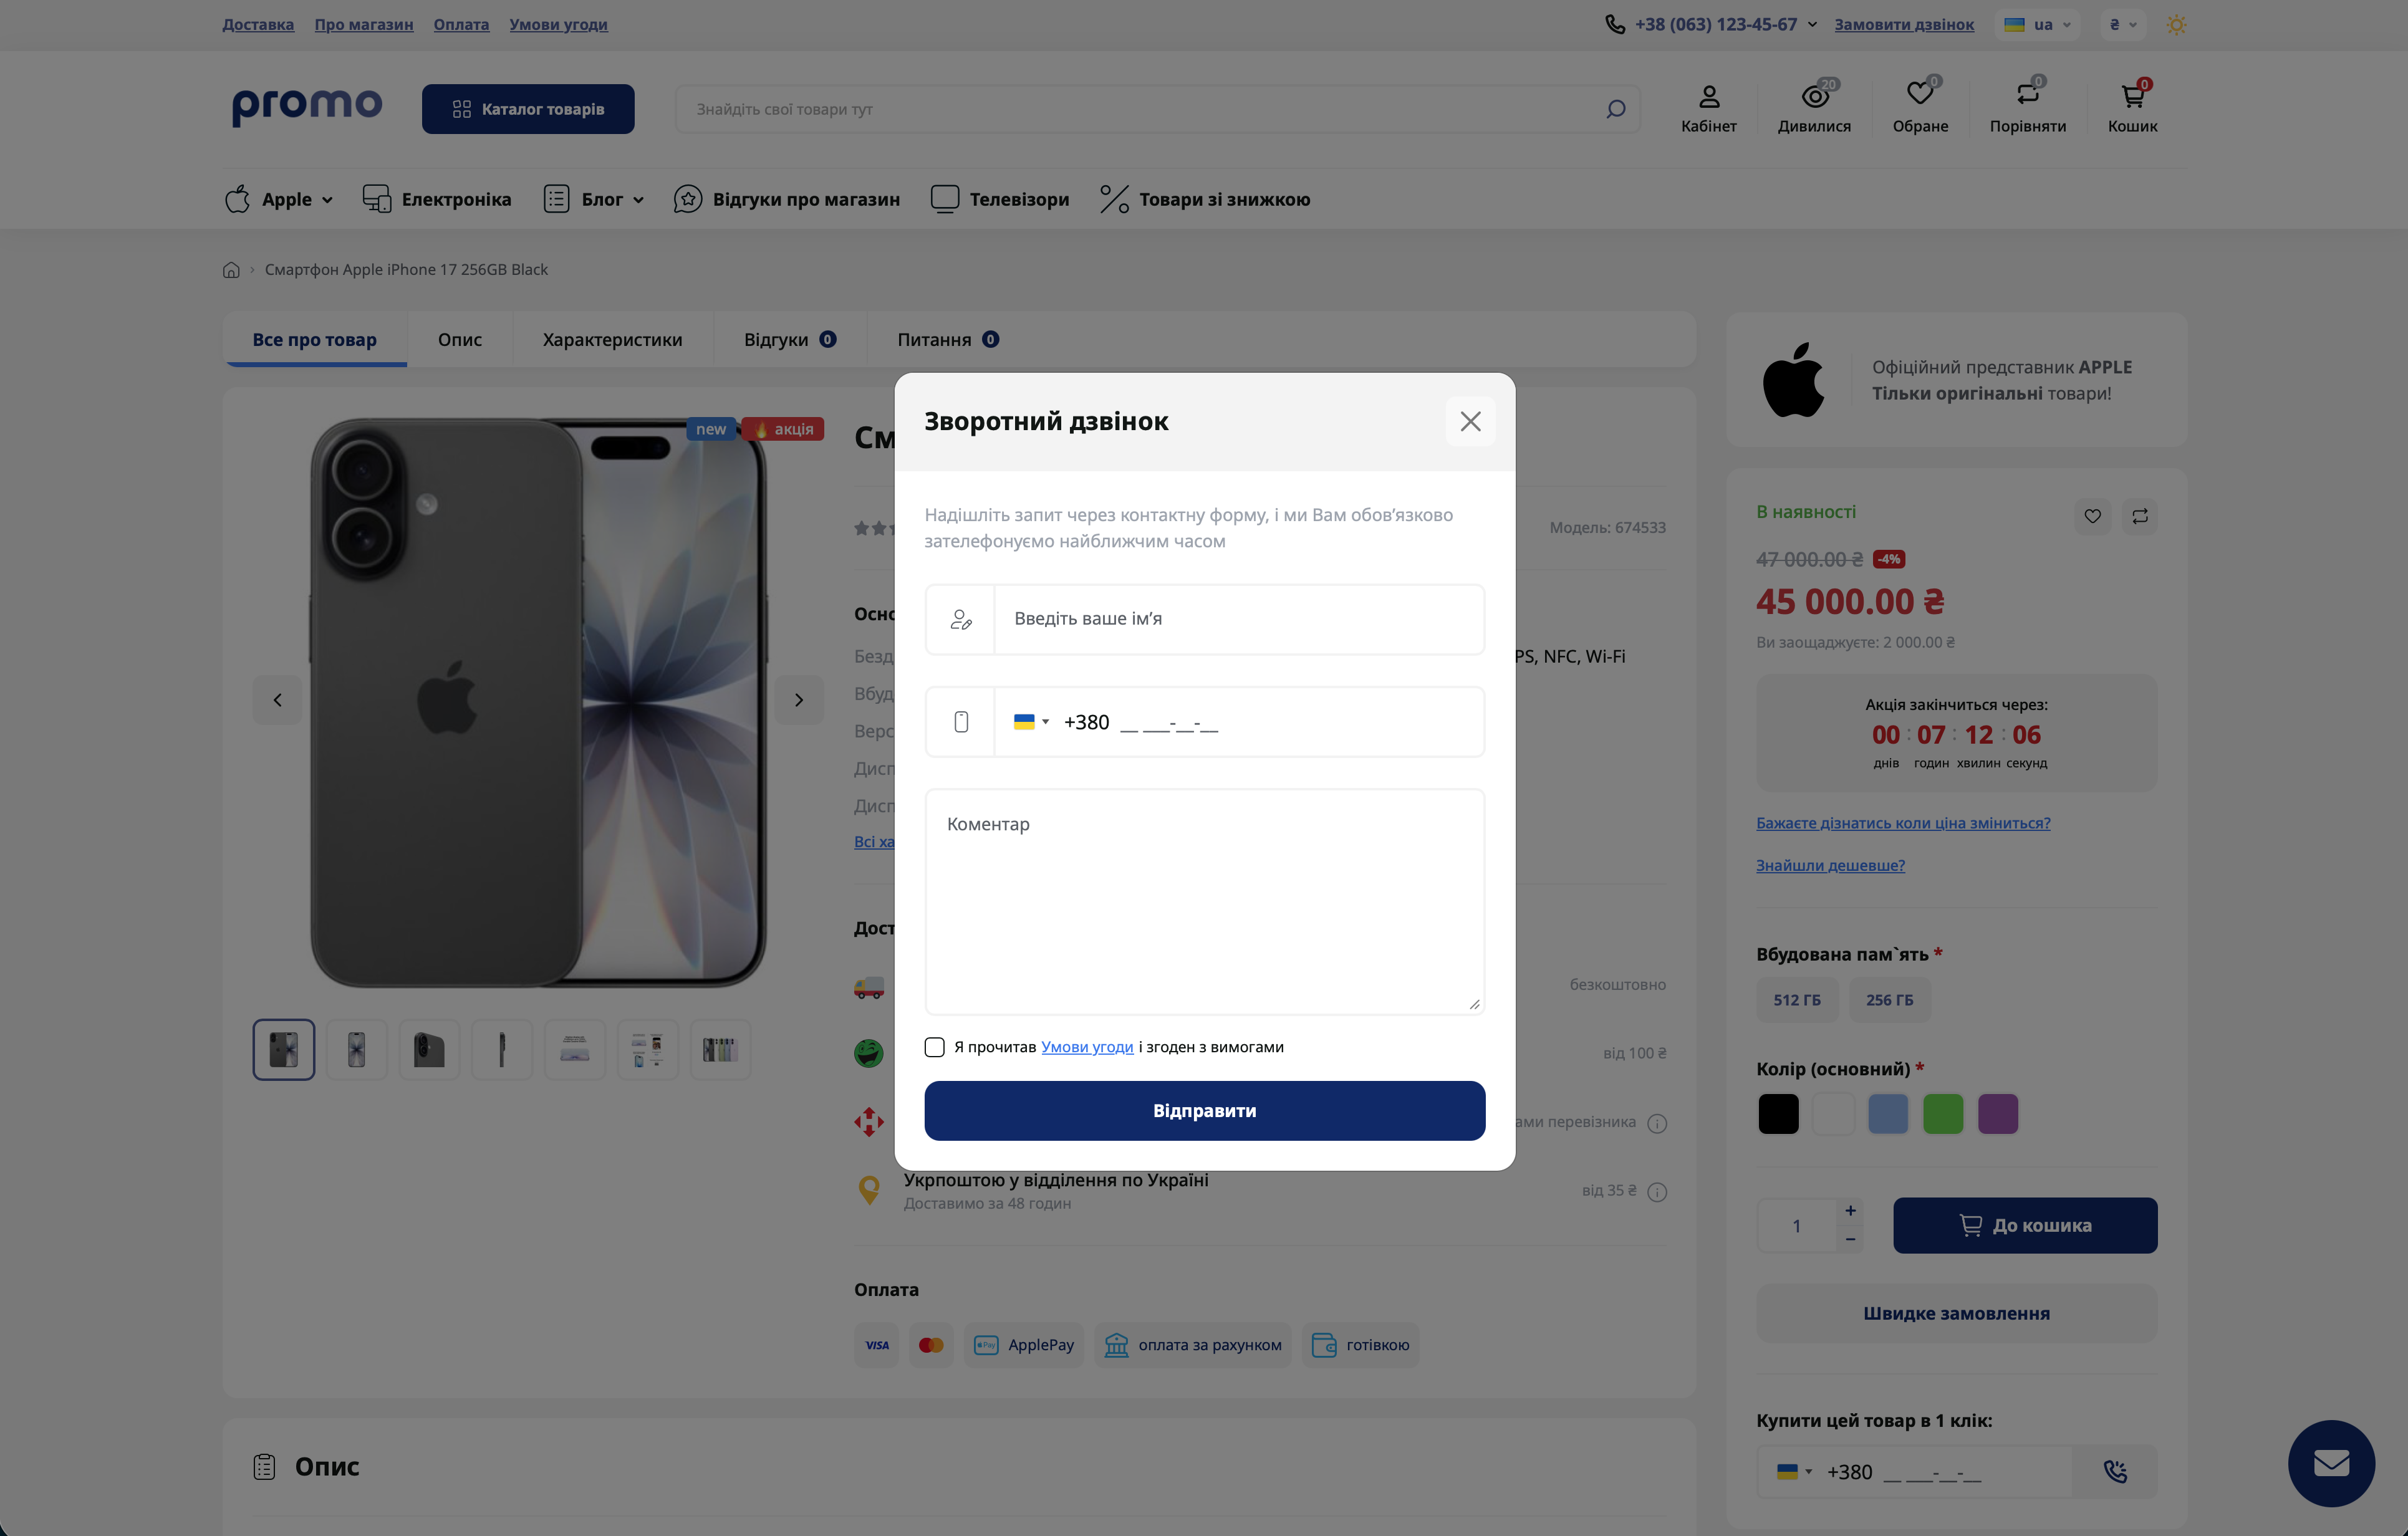This screenshot has width=2408, height=1536.
Task: Select the 256 ГБ memory option
Action: pos(1889,1000)
